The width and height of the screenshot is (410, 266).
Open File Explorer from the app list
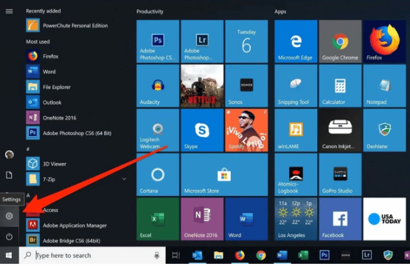pyautogui.click(x=49, y=87)
